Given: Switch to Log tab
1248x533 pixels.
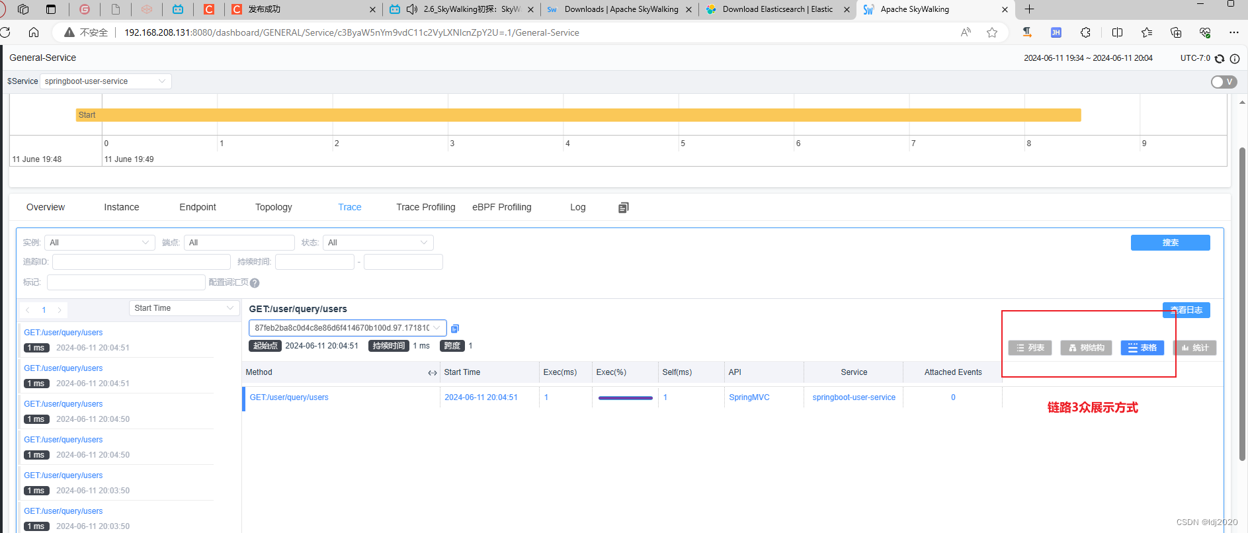Looking at the screenshot, I should (578, 207).
